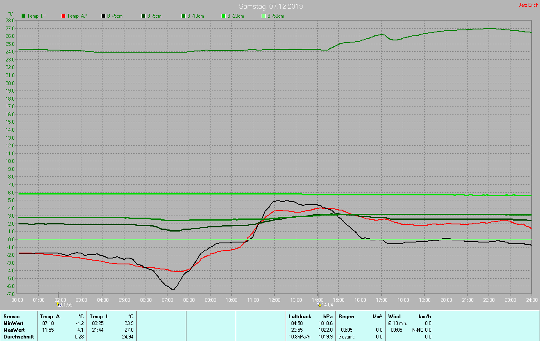Click the 'B -50cm' legend label
540x341 pixels.
[276, 16]
